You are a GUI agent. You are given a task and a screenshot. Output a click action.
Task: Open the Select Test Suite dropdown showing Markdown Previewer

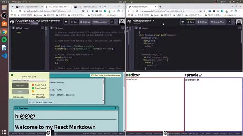click(x=29, y=80)
